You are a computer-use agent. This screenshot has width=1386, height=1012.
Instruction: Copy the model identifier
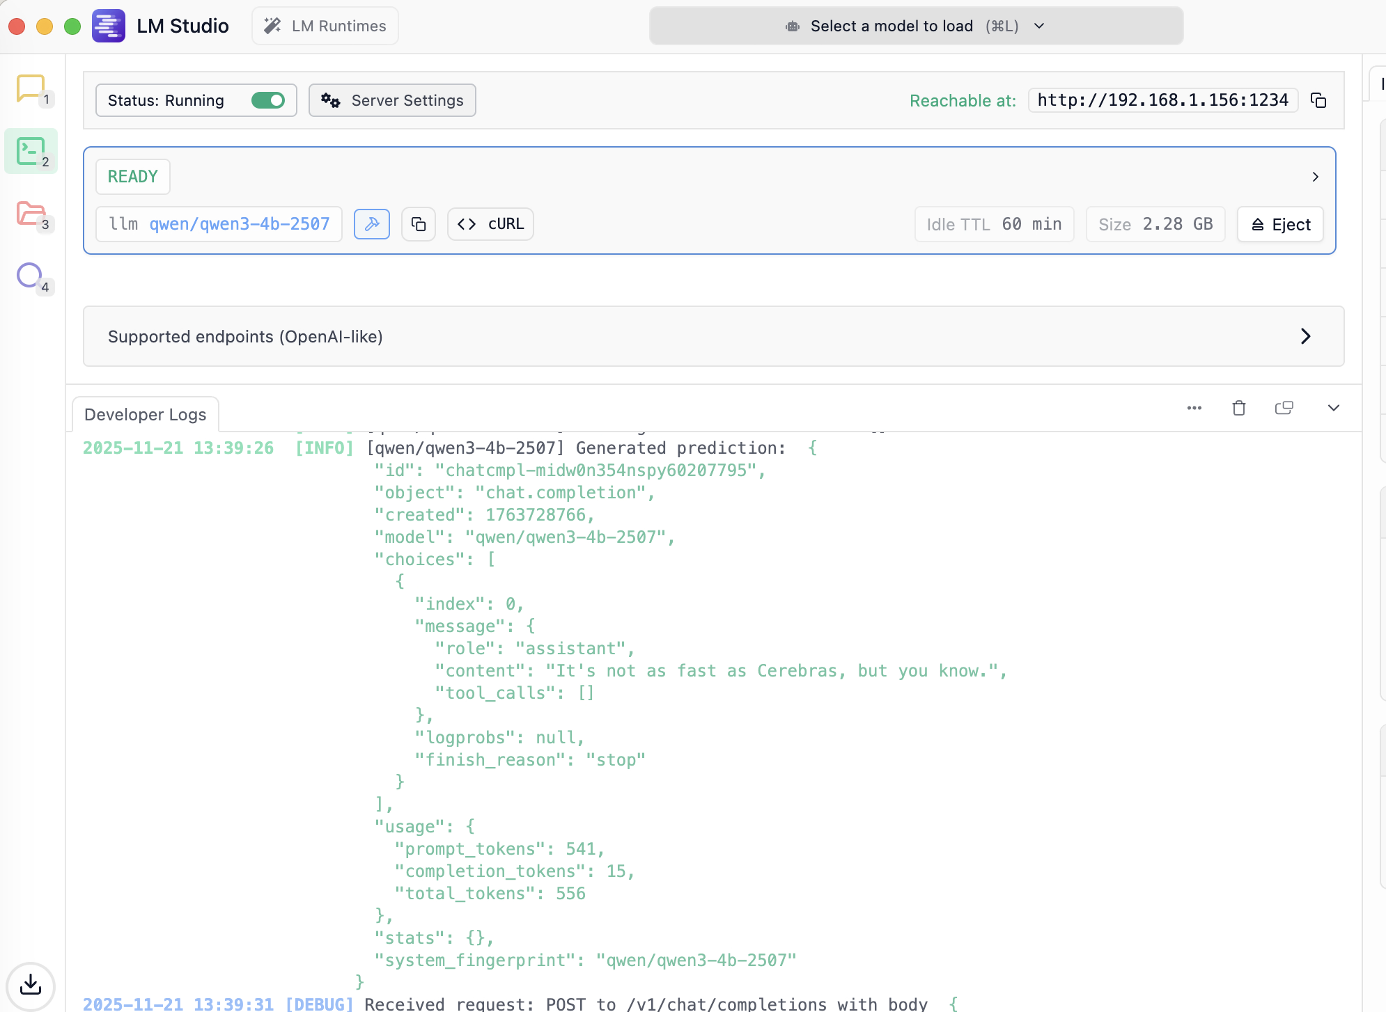click(419, 224)
